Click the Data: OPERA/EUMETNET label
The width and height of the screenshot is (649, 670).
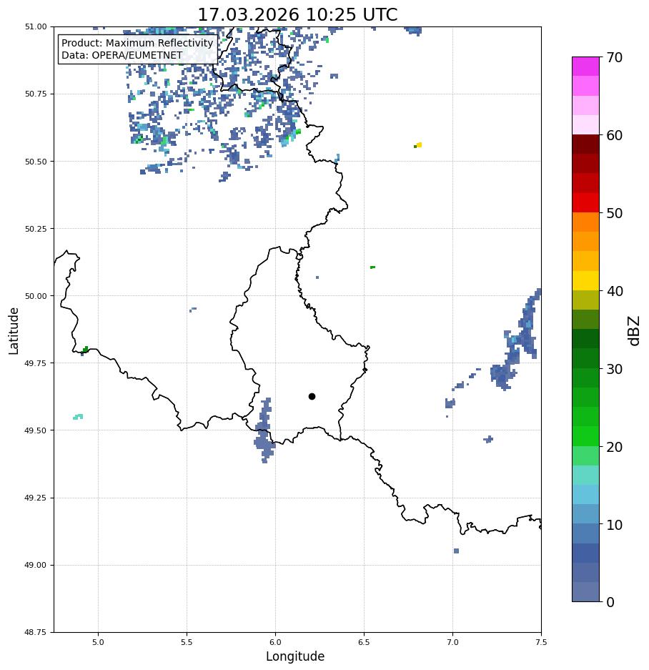[x=122, y=55]
